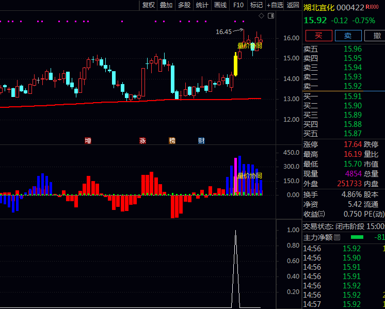This screenshot has width=385, height=309.
Task: Click the 增 event marker icon
Action: coord(88,141)
